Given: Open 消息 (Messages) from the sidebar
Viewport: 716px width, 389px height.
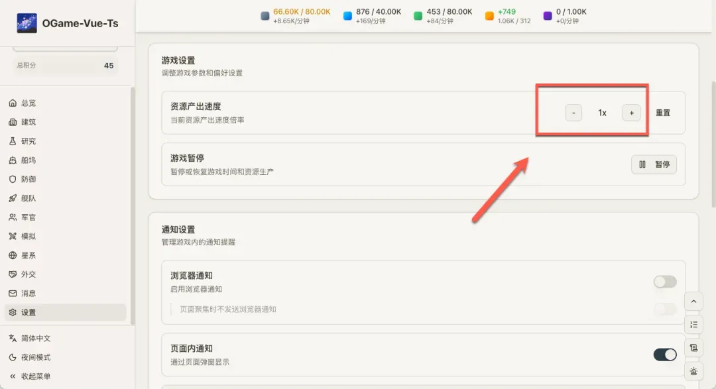Looking at the screenshot, I should coord(28,293).
